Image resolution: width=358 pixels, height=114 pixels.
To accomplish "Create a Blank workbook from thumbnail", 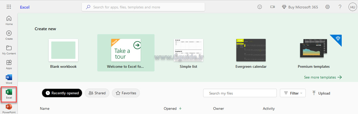I will click(x=63, y=50).
